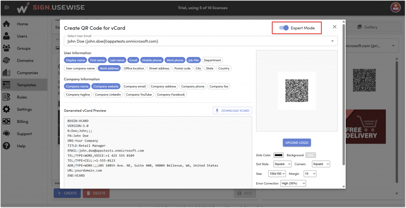Open the Corners dropdown
Screen dimensions: 406x208
pyautogui.click(x=321, y=164)
